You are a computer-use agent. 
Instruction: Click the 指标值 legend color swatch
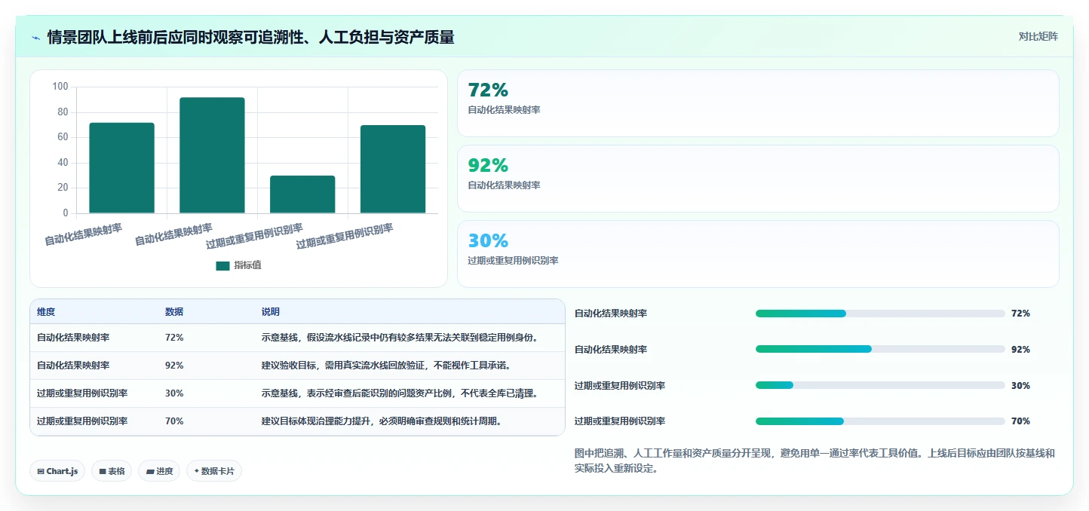[222, 265]
